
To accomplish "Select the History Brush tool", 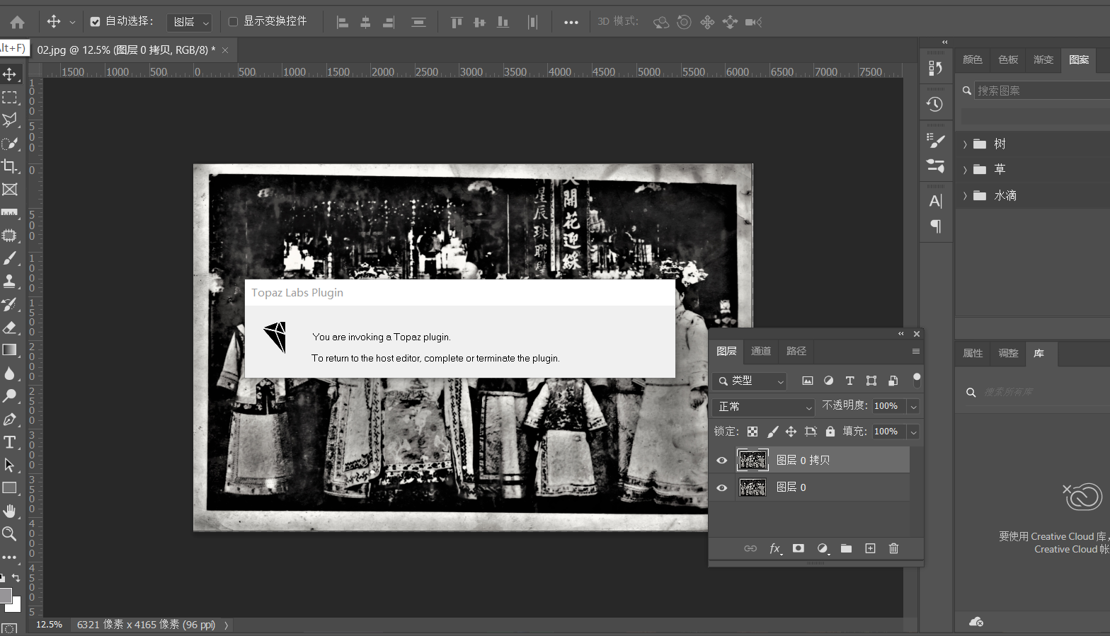I will coord(10,304).
